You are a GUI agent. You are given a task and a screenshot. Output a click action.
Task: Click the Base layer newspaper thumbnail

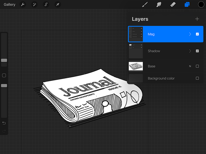pos(136,66)
